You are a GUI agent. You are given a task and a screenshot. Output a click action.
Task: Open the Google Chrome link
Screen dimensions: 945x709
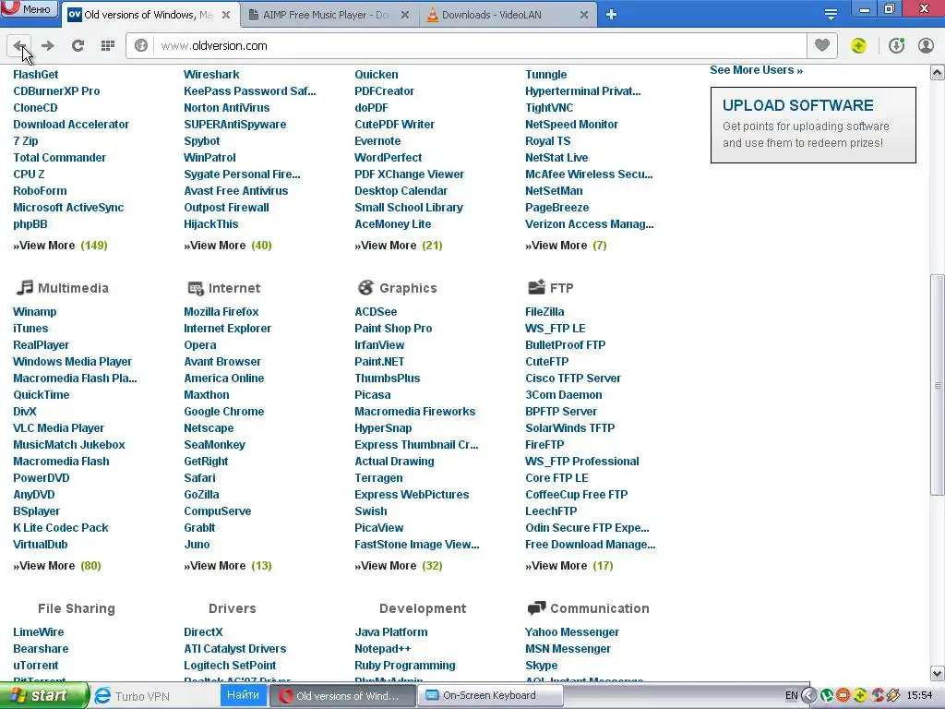coord(223,411)
